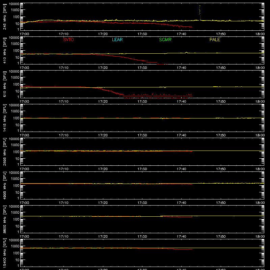The image size is (270, 270).
Task: Click 17:20 tick label under 610 MHz plot
Action: pyautogui.click(x=103, y=102)
